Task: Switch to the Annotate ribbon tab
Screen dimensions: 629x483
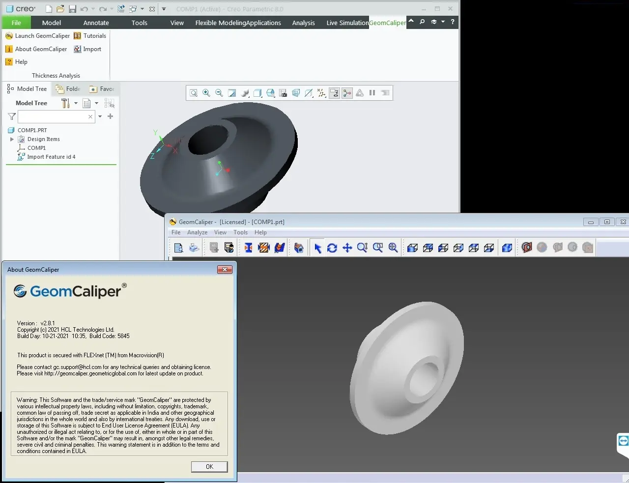Action: [x=96, y=23]
